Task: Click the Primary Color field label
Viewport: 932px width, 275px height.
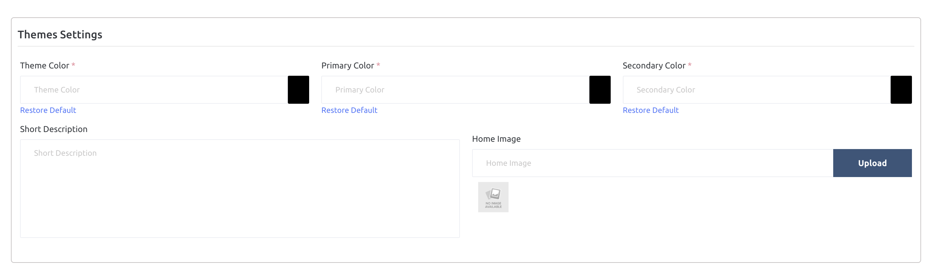Action: (x=347, y=66)
